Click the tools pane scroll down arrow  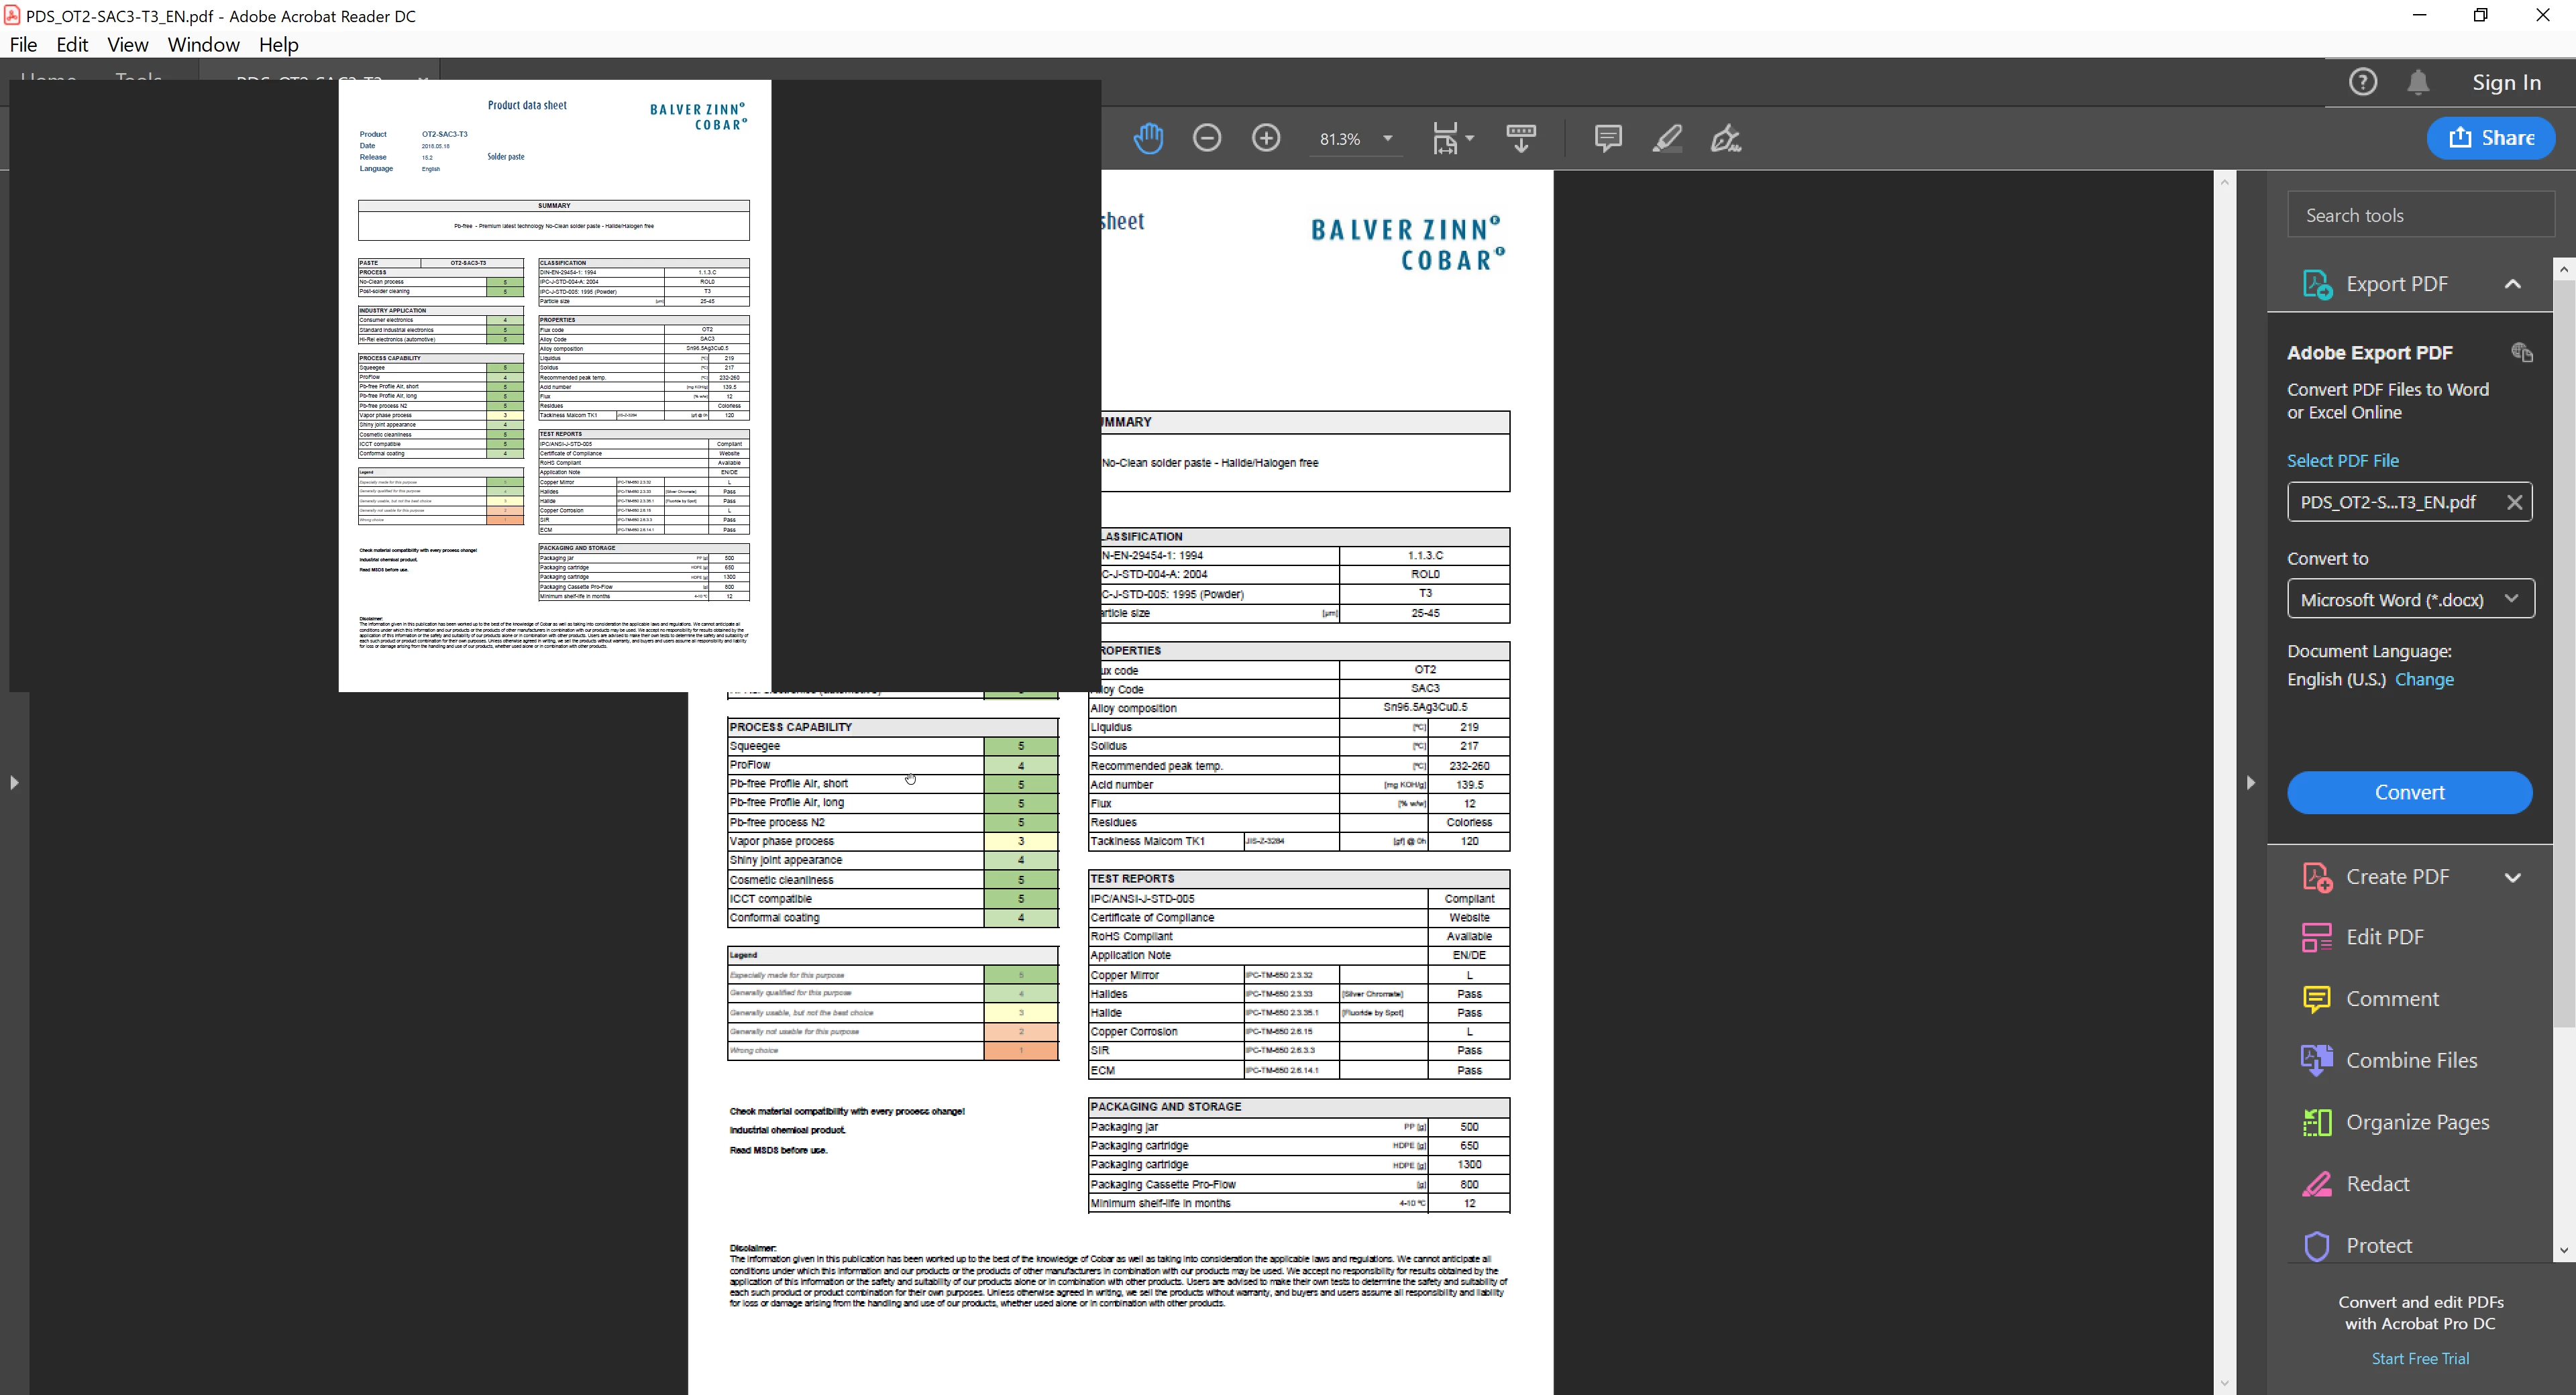click(2563, 1250)
